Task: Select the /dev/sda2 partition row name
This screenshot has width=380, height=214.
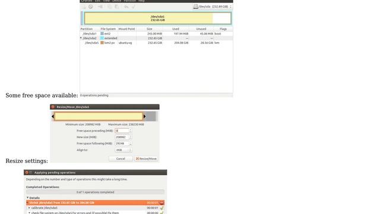Action: pyautogui.click(x=90, y=38)
